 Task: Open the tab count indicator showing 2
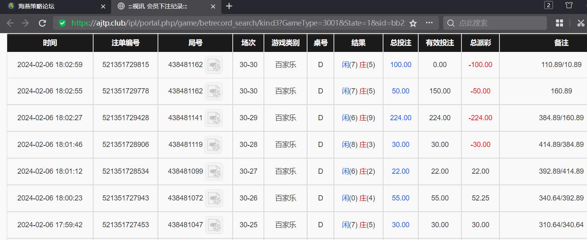[549, 5]
